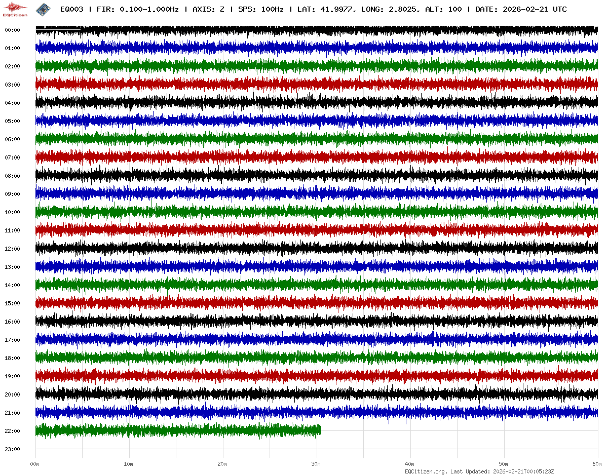Click the 30m minute axis label
Image resolution: width=608 pixels, height=476 pixels.
pyautogui.click(x=316, y=464)
